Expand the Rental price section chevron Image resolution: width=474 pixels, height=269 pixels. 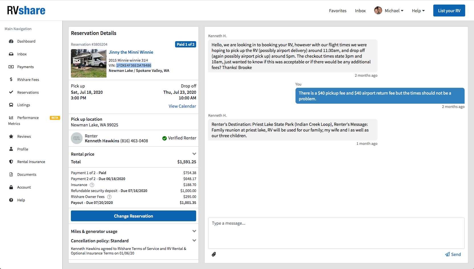tap(194, 154)
